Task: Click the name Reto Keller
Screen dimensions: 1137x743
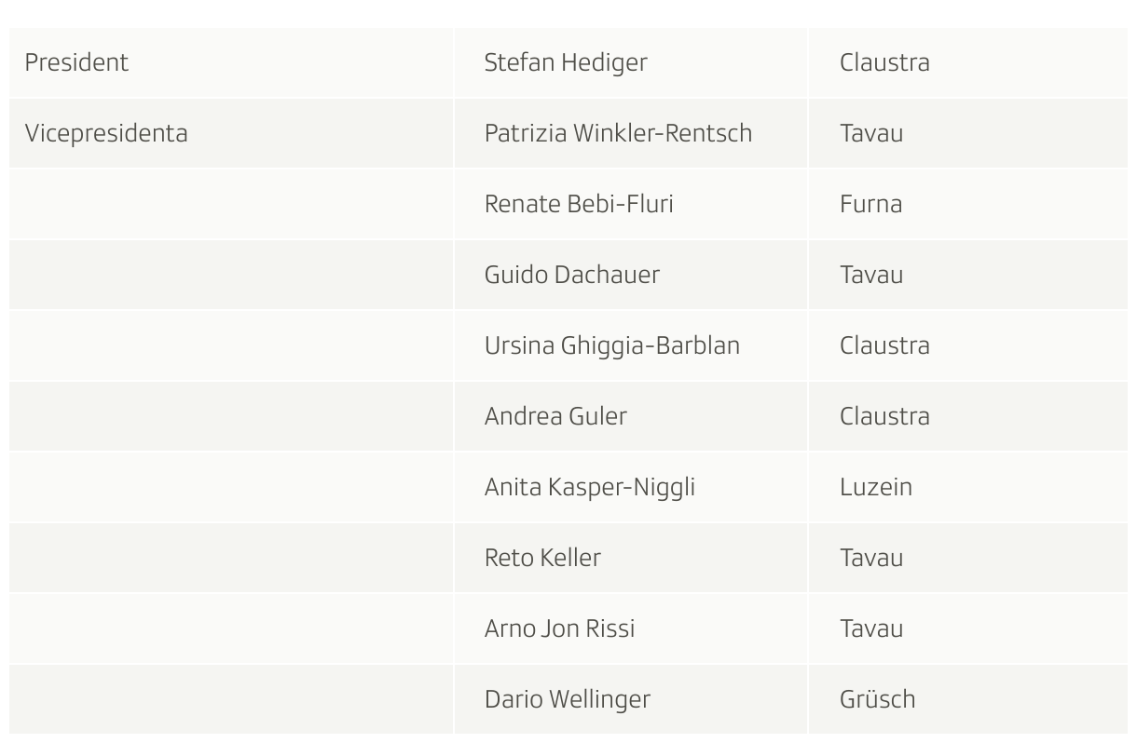Action: coord(542,558)
